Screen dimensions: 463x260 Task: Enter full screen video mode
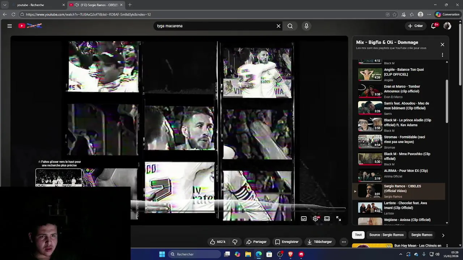point(339,219)
